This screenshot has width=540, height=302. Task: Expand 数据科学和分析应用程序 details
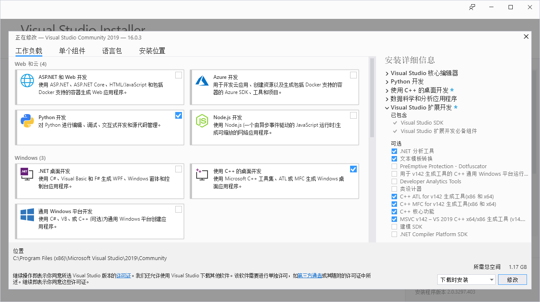(x=387, y=99)
